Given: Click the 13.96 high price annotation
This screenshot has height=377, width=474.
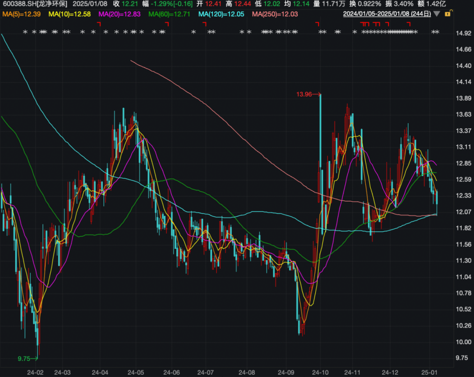Looking at the screenshot, I should tap(304, 94).
